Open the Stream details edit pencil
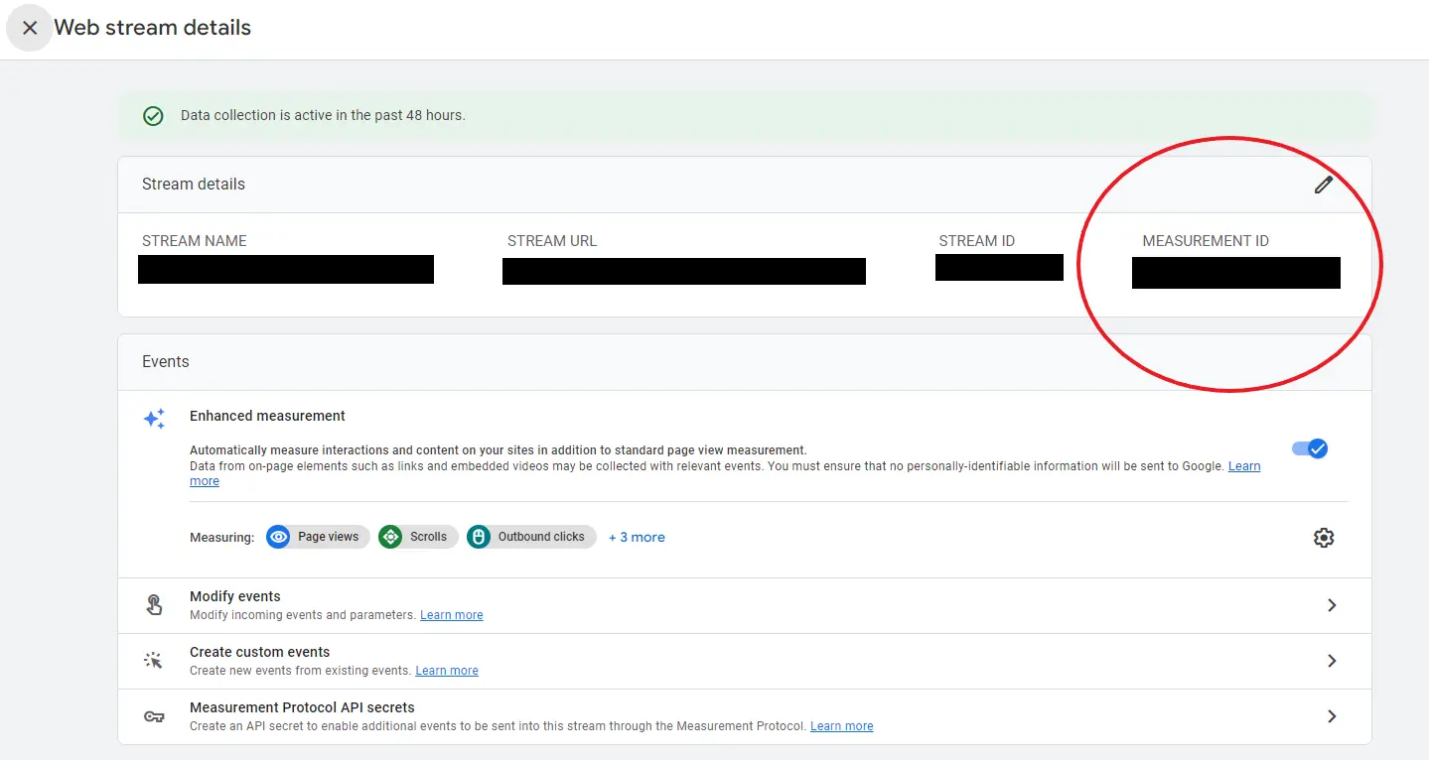Viewport: 1429px width, 760px height. pos(1324,185)
